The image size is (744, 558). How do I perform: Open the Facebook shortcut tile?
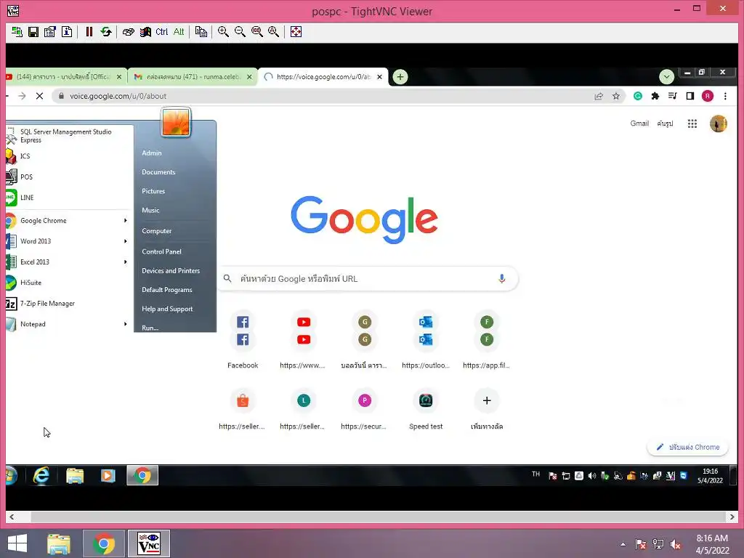[x=243, y=340]
